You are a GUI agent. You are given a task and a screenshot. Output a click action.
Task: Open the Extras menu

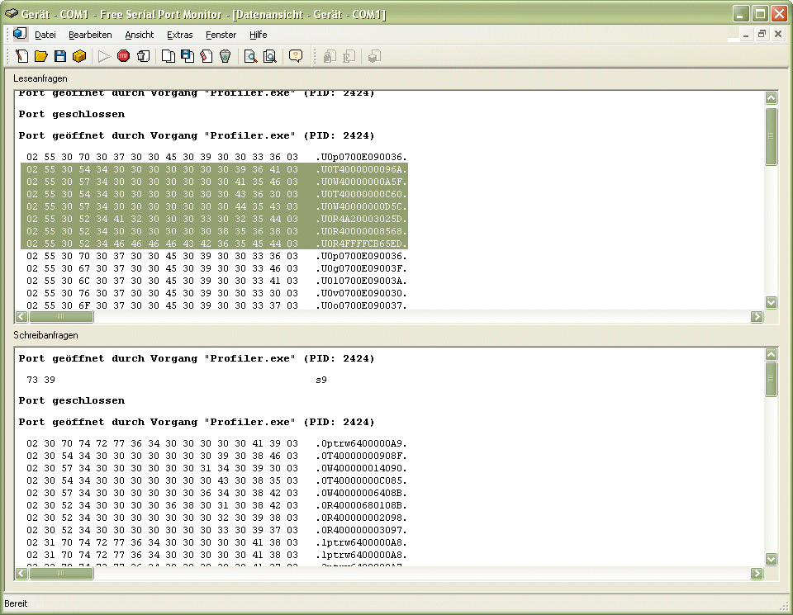click(x=179, y=35)
